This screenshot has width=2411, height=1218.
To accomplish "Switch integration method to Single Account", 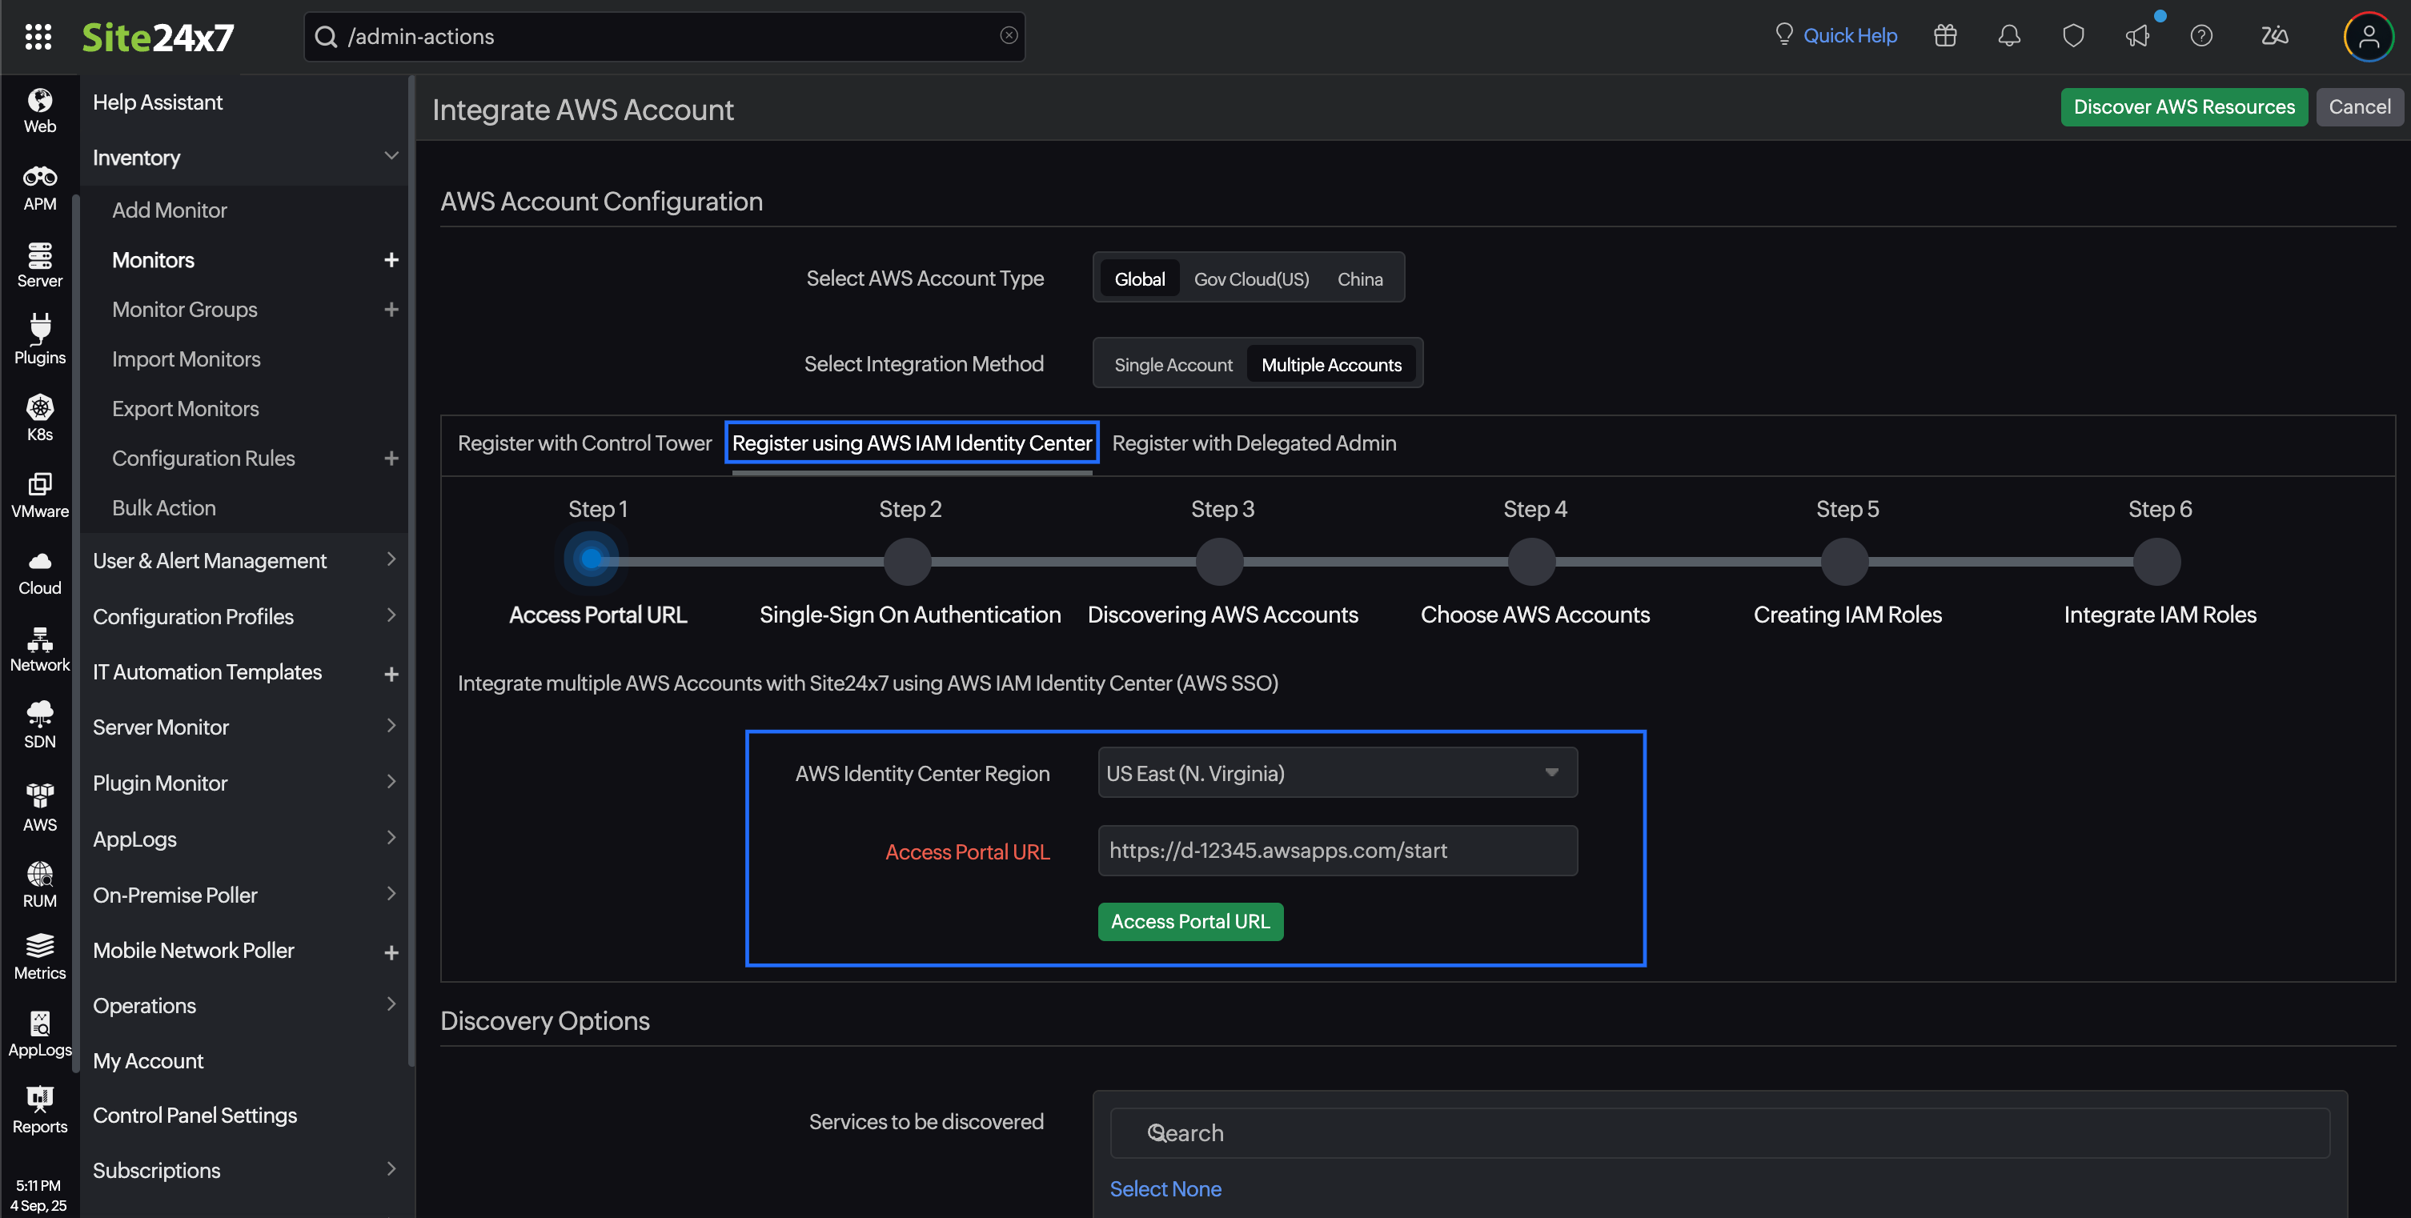I will point(1171,364).
